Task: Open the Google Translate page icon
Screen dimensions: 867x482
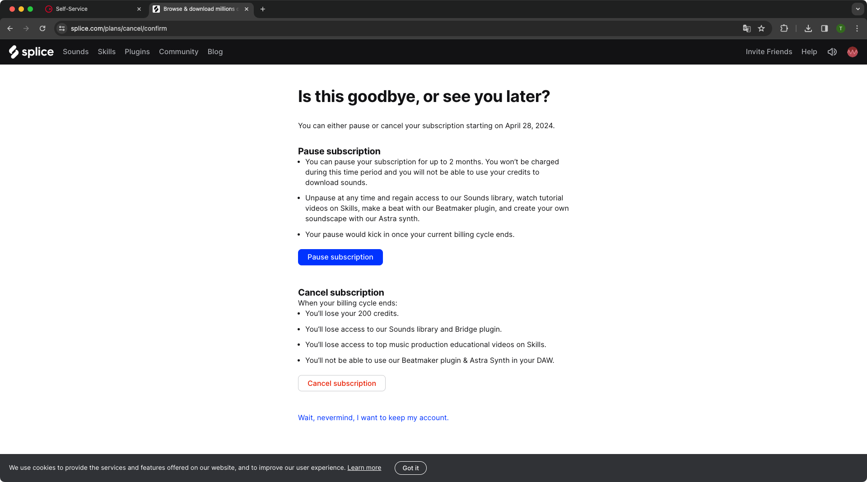Action: pyautogui.click(x=747, y=28)
